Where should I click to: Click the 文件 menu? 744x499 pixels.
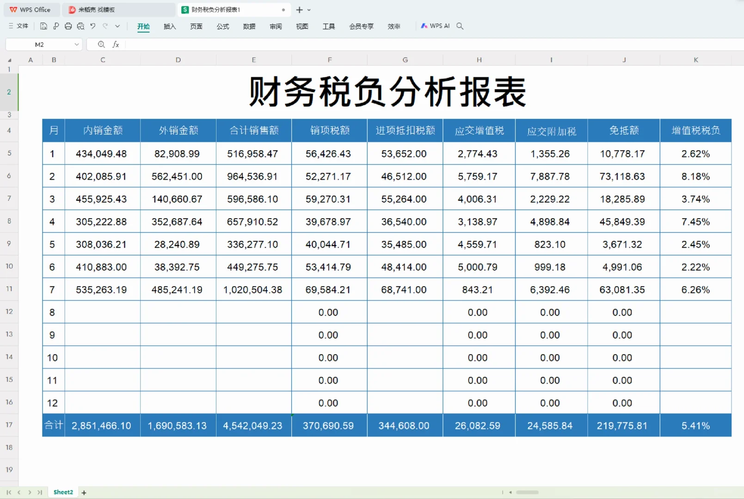(22, 26)
